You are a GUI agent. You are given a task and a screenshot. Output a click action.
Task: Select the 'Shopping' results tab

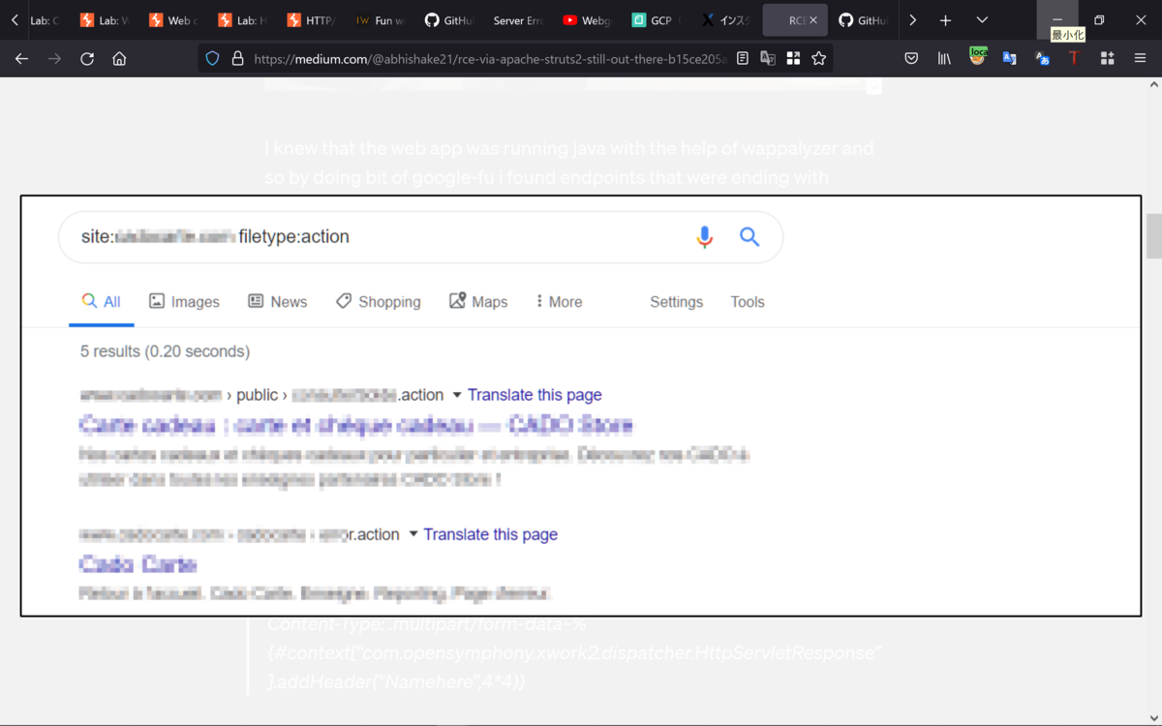tap(379, 302)
